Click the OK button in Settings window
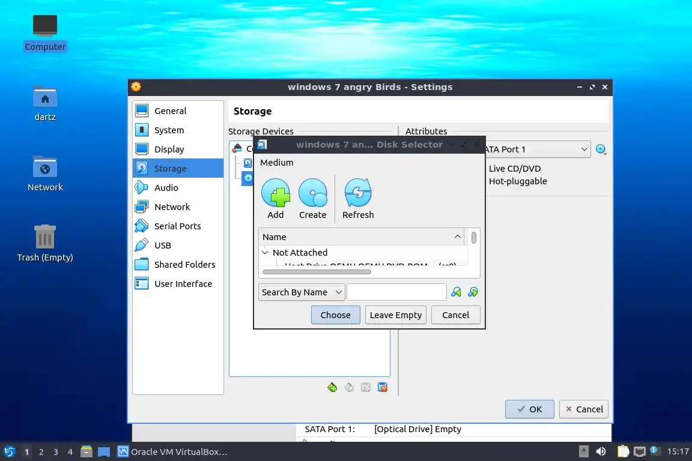This screenshot has height=461, width=692. (530, 409)
